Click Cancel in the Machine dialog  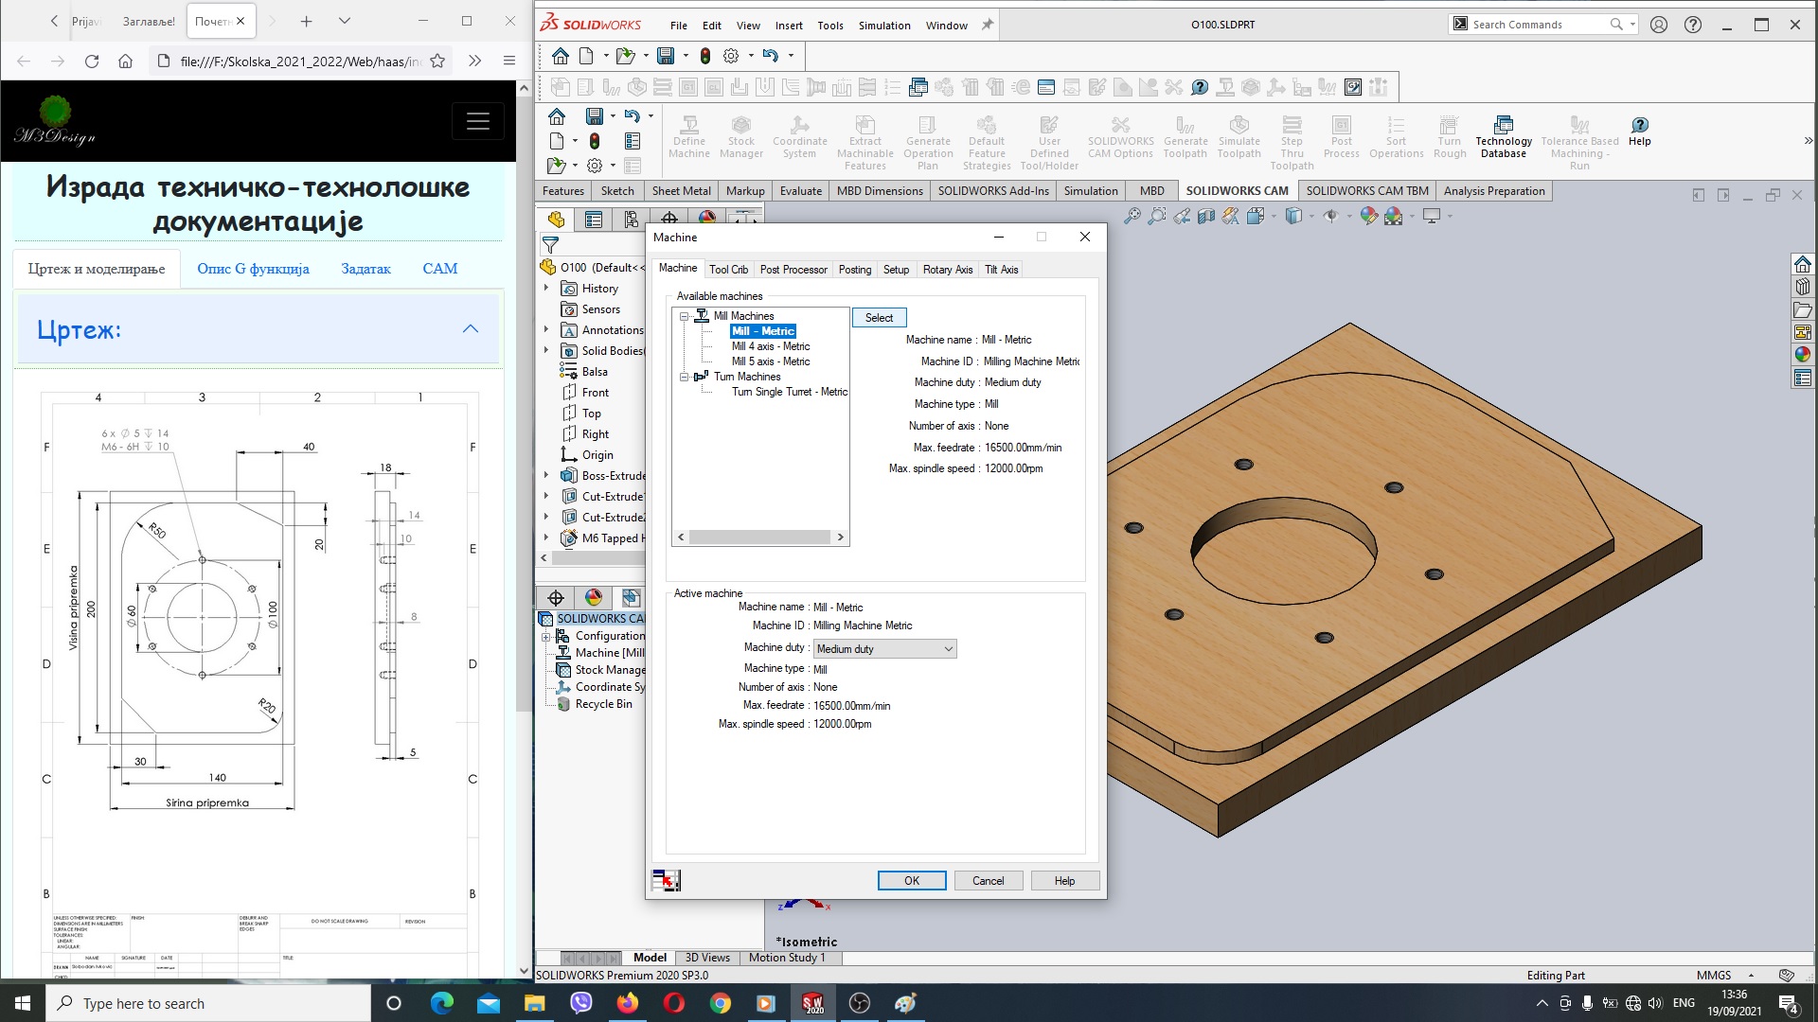click(x=988, y=881)
